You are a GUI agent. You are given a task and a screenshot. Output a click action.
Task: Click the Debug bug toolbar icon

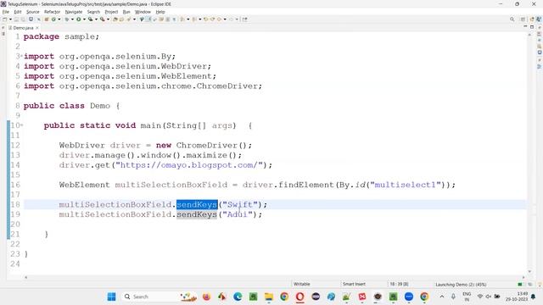click(67, 19)
